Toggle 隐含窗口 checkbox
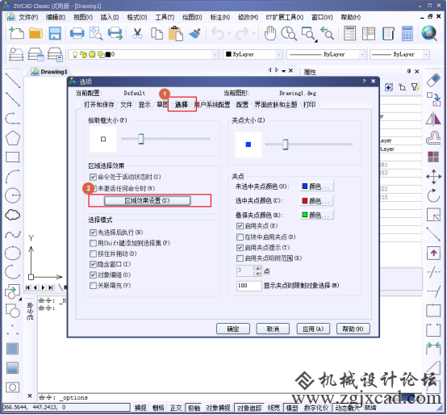This screenshot has width=447, height=415. pyautogui.click(x=93, y=264)
